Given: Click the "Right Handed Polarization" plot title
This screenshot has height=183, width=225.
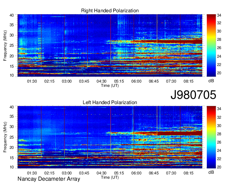Looking at the screenshot, I should [x=110, y=11].
